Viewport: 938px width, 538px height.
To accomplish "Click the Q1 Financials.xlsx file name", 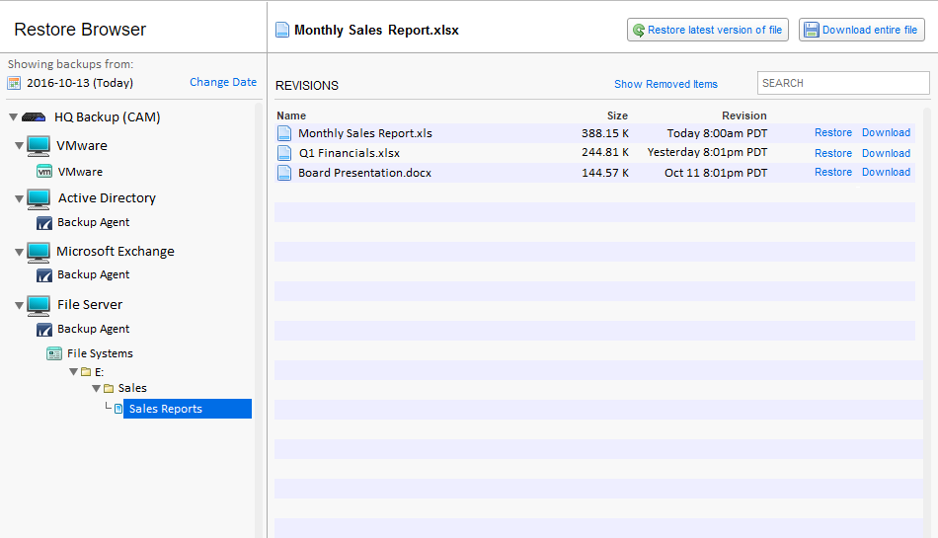I will 350,153.
